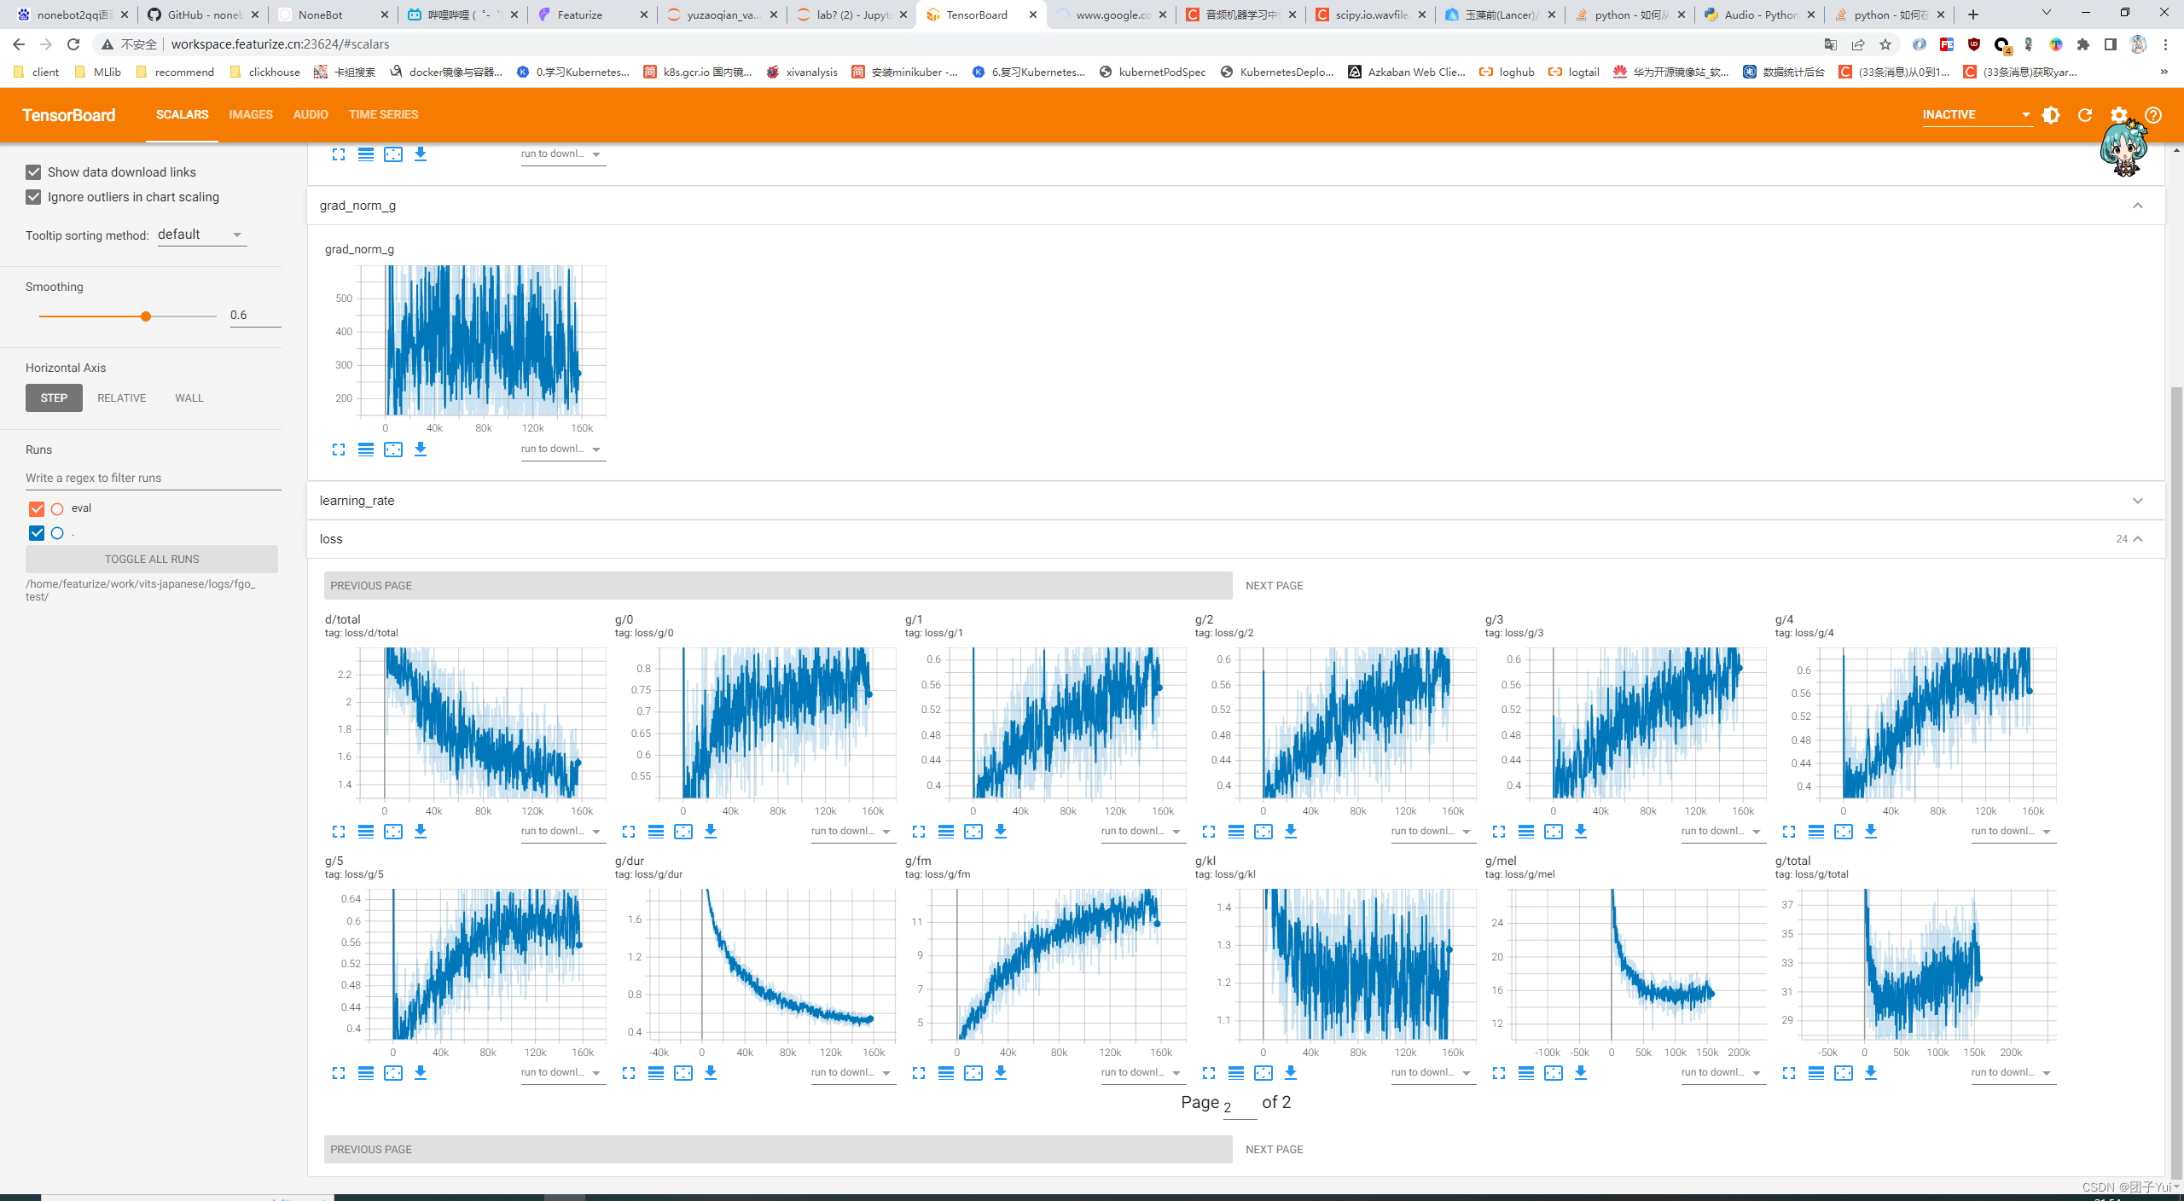Viewport: 2184px width, 1201px height.
Task: Disable Ignore outliers in chart scaling
Action: 33,197
